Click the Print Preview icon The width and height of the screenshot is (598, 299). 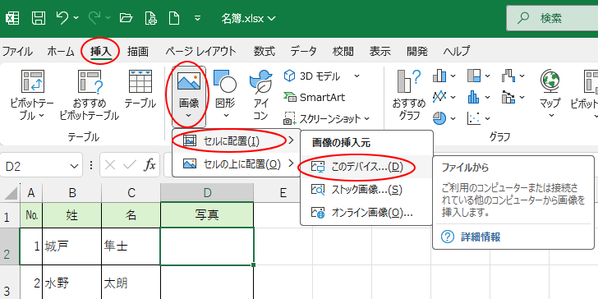pyautogui.click(x=150, y=18)
